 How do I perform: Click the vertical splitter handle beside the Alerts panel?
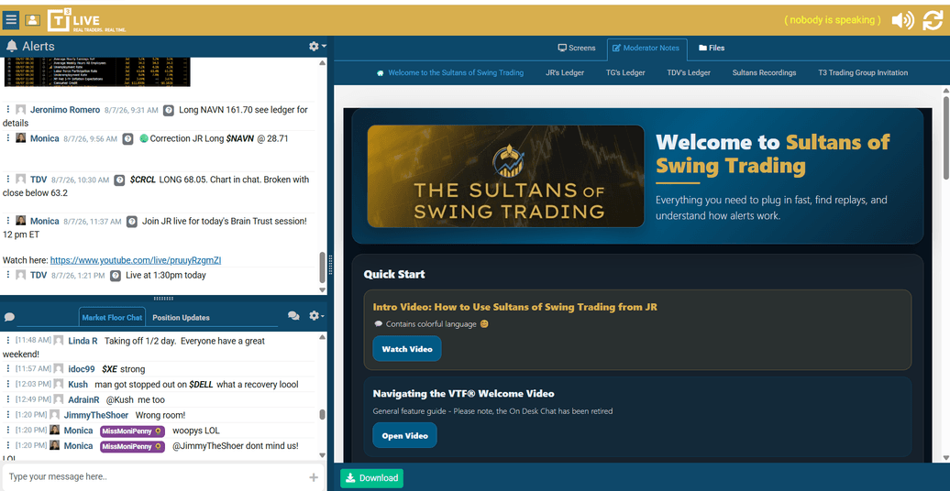point(331,265)
